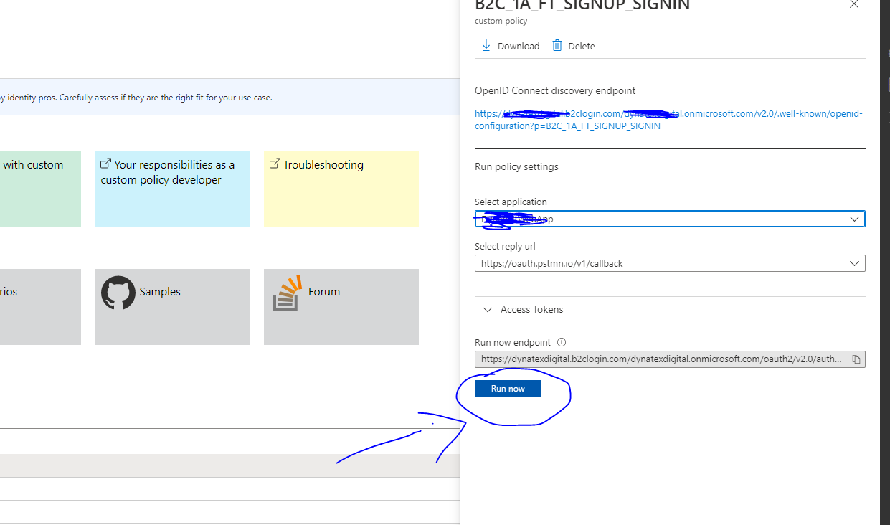Click the identity pros info banner text

(136, 98)
